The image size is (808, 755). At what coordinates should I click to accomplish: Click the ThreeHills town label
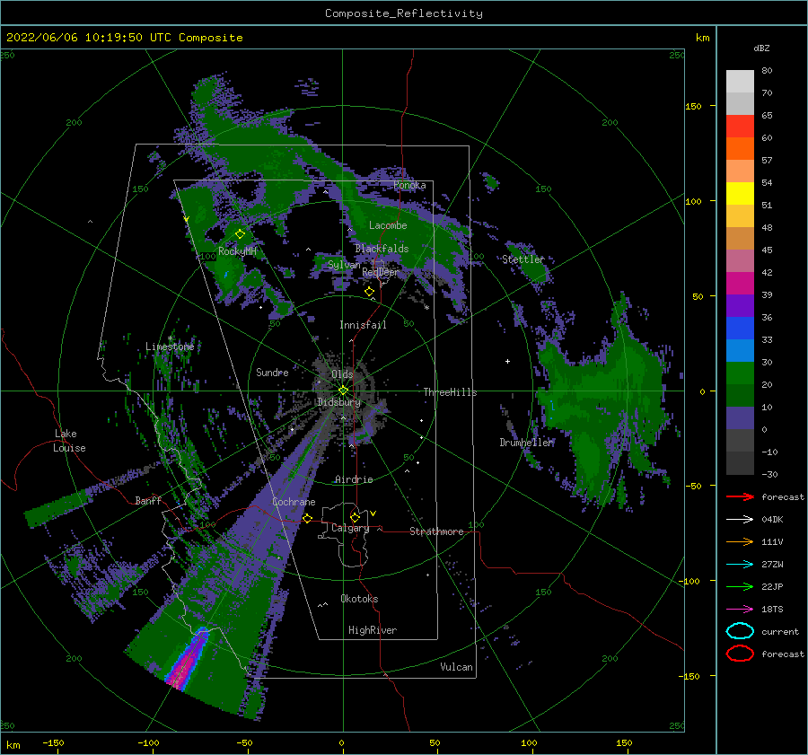pos(450,392)
